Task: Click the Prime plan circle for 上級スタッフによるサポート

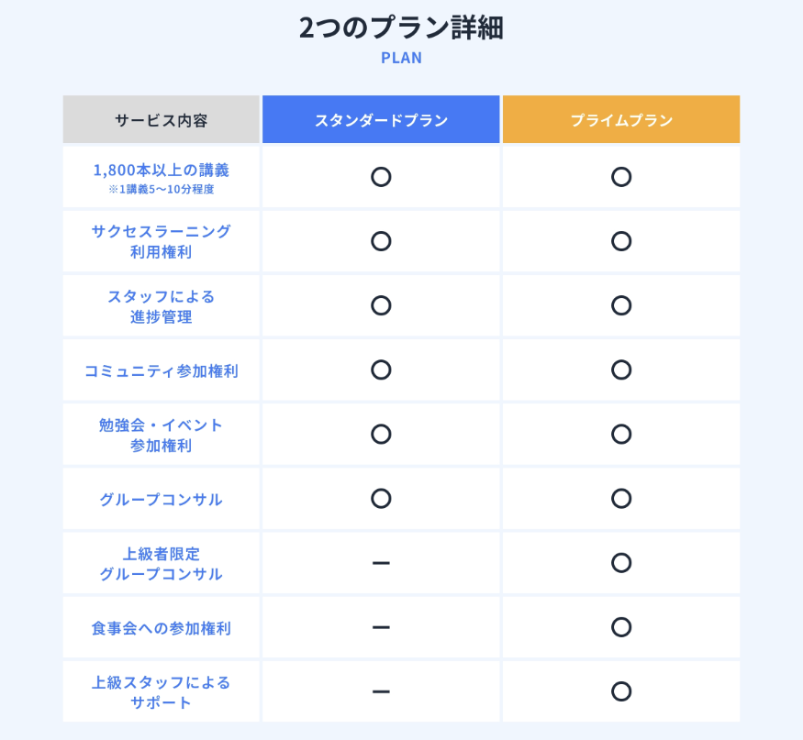Action: (x=621, y=691)
